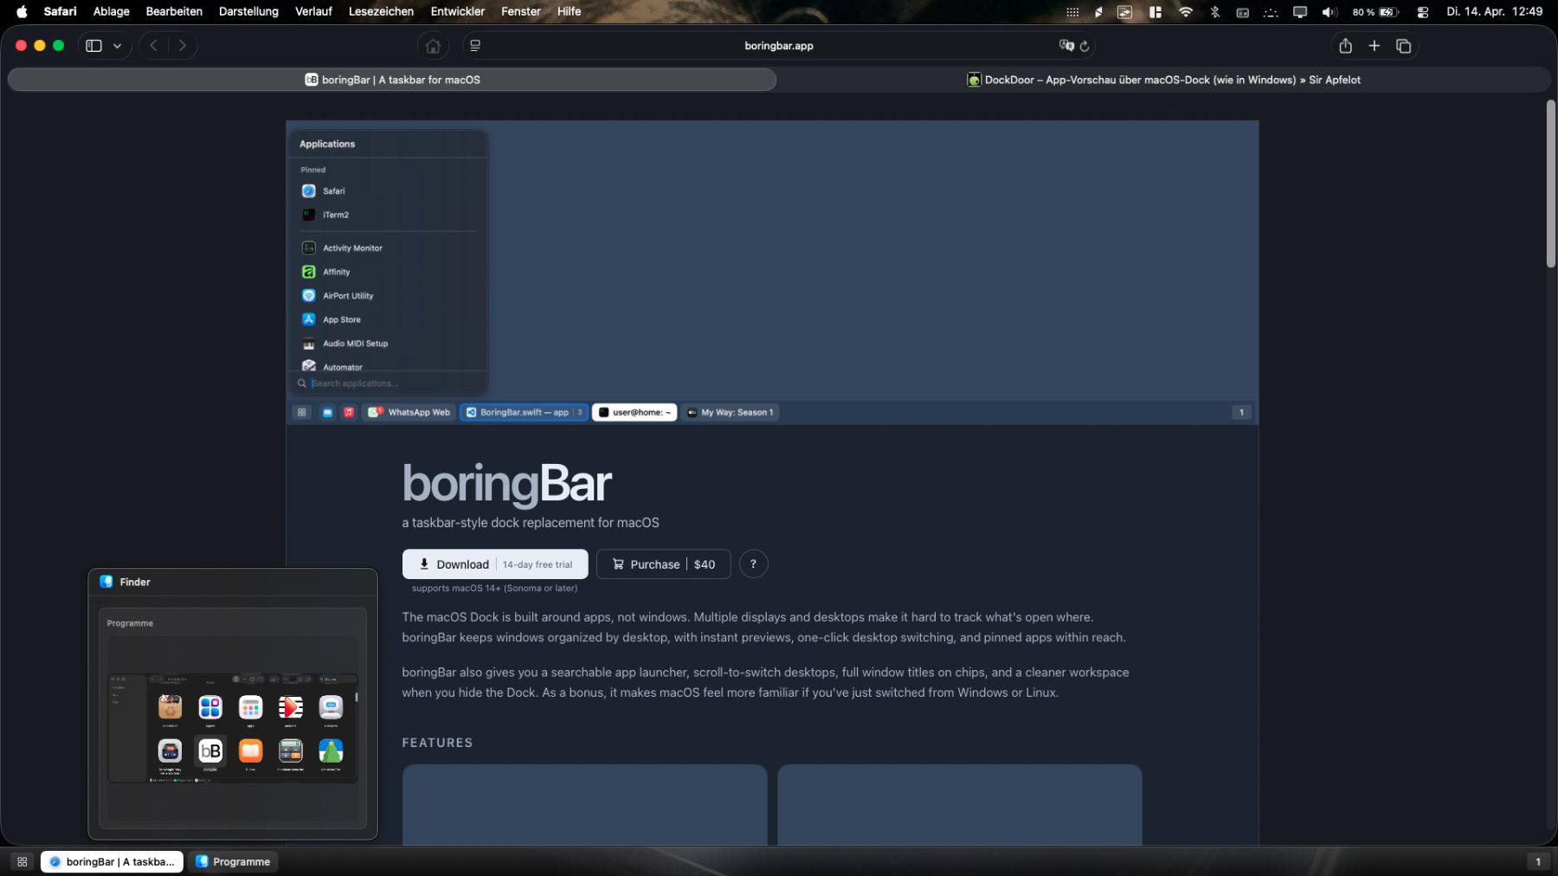Select AirPort Utility in the applications list
Image resolution: width=1558 pixels, height=876 pixels.
[x=388, y=296]
